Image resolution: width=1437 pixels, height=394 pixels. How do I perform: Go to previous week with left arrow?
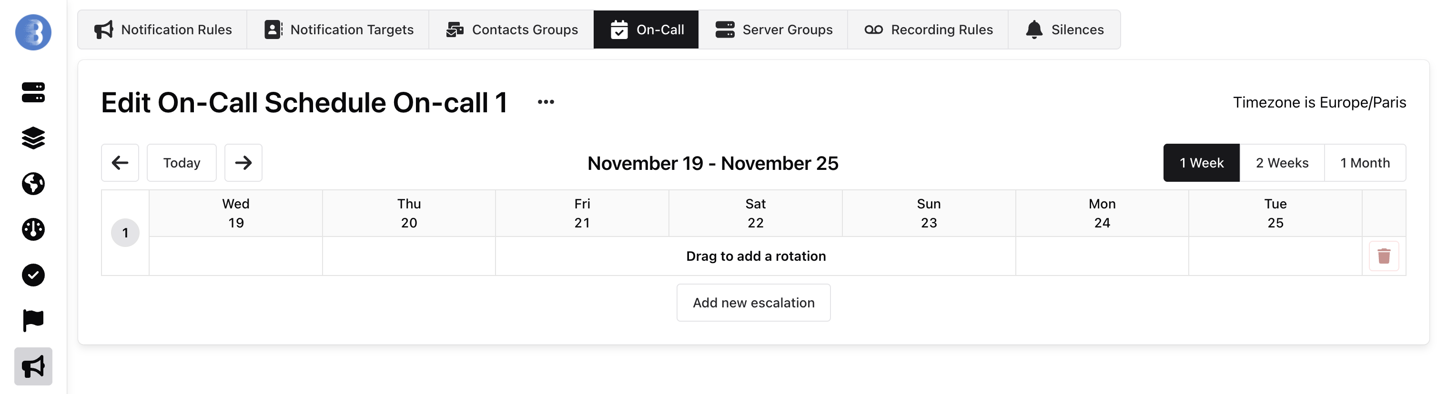[x=120, y=163]
